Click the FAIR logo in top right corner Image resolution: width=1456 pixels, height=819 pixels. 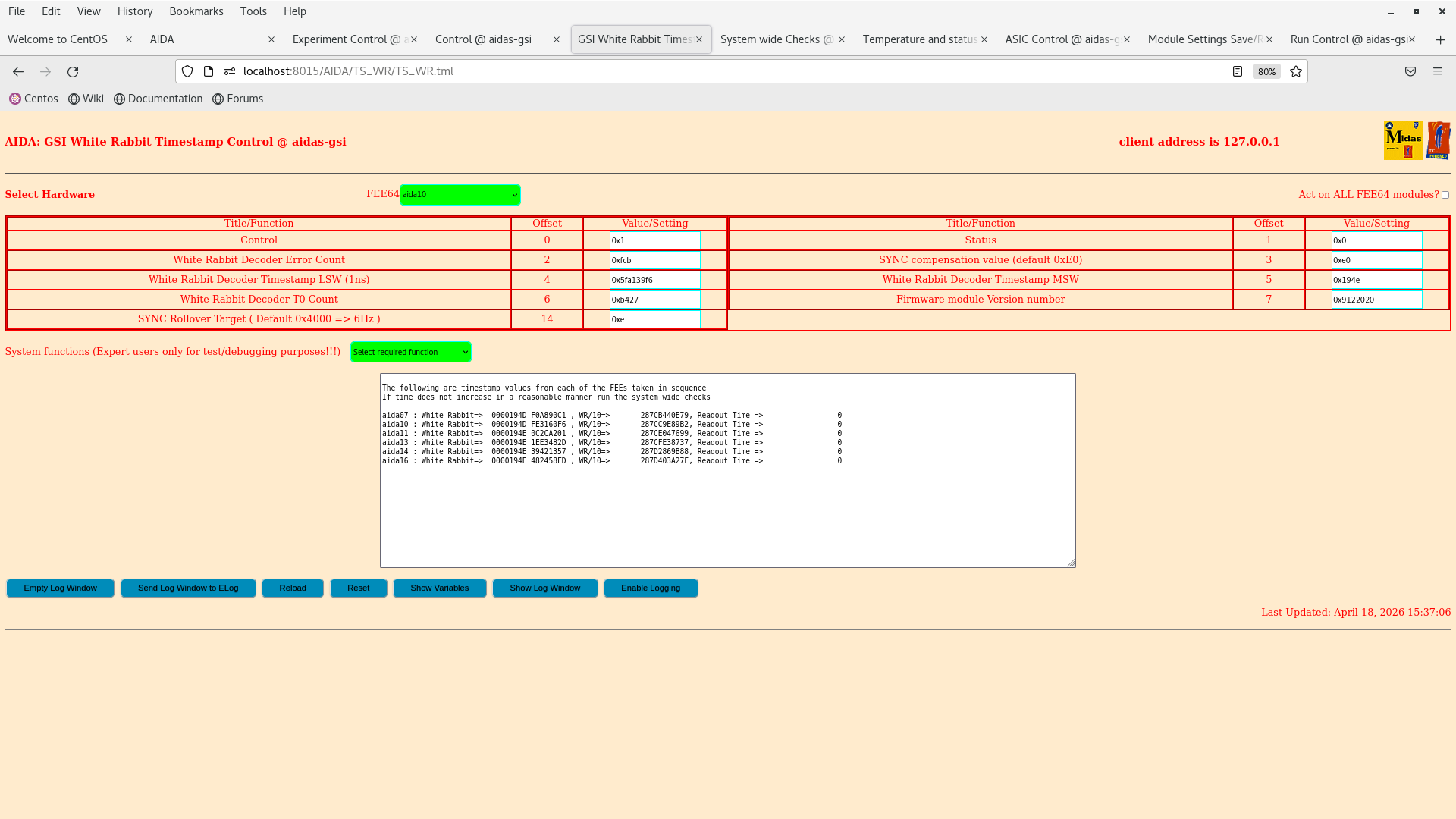(1439, 140)
